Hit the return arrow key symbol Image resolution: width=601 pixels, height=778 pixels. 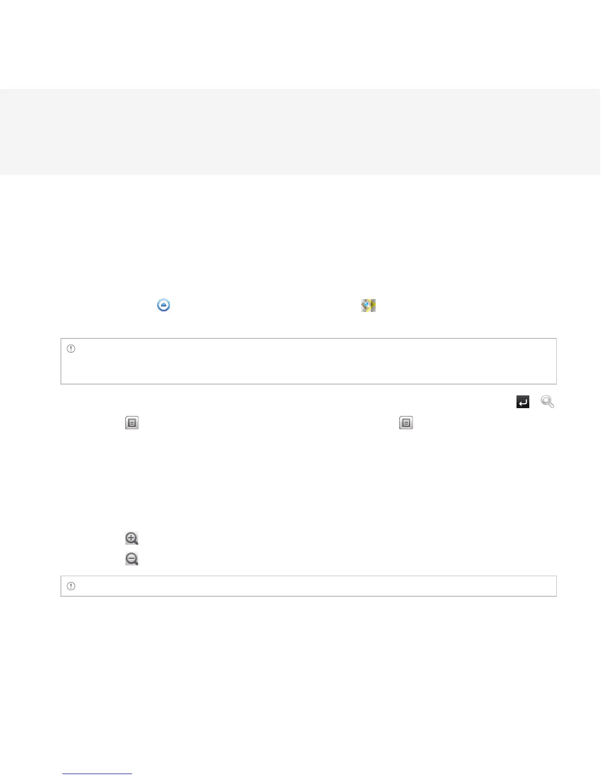(523, 402)
